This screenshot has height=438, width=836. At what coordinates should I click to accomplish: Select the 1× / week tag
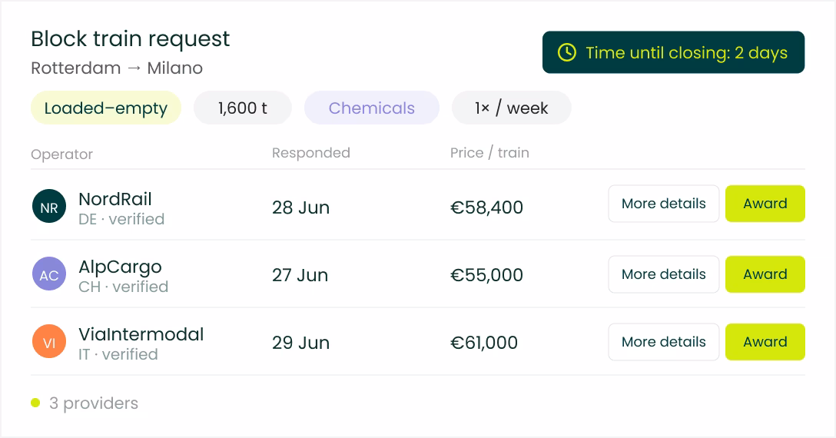point(511,108)
